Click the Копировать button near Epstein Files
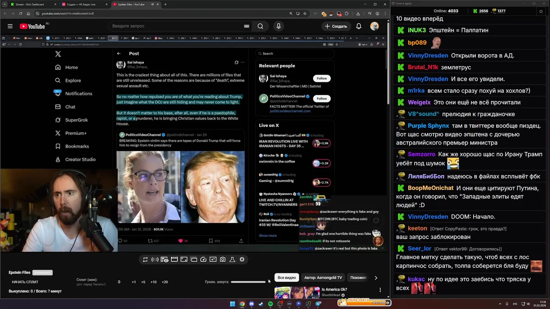The width and height of the screenshot is (550, 309). pyautogui.click(x=42, y=273)
